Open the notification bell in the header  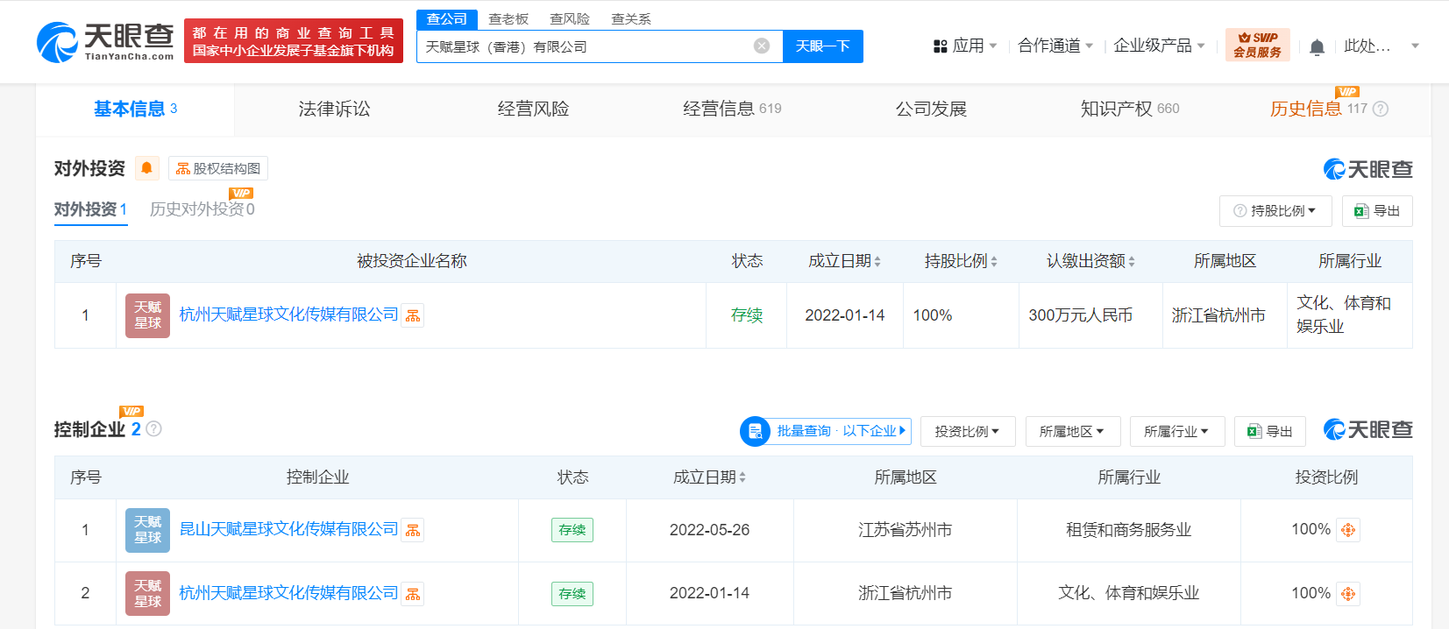pos(1317,46)
